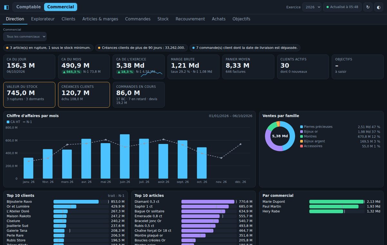Open the Marge brute card
Viewport: 387px width, 245px height.
193,67
